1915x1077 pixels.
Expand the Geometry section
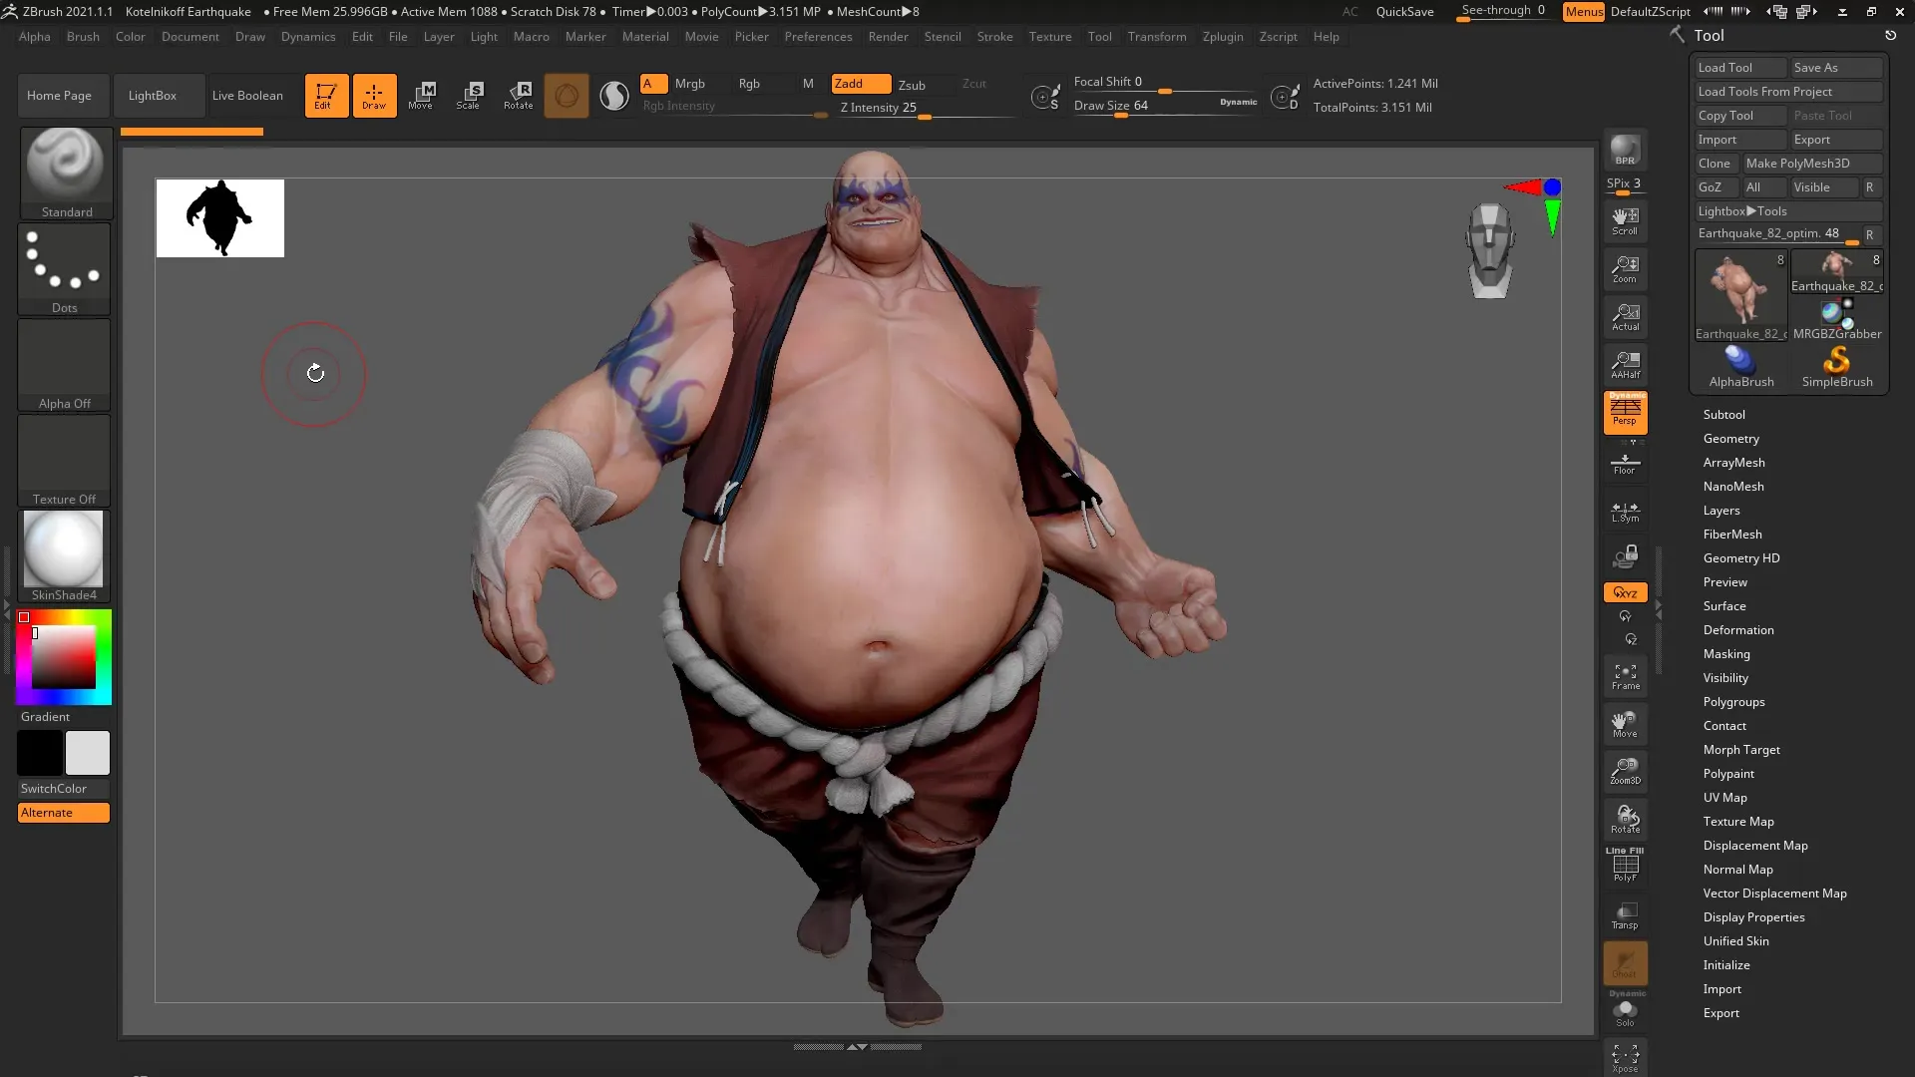[x=1730, y=439]
